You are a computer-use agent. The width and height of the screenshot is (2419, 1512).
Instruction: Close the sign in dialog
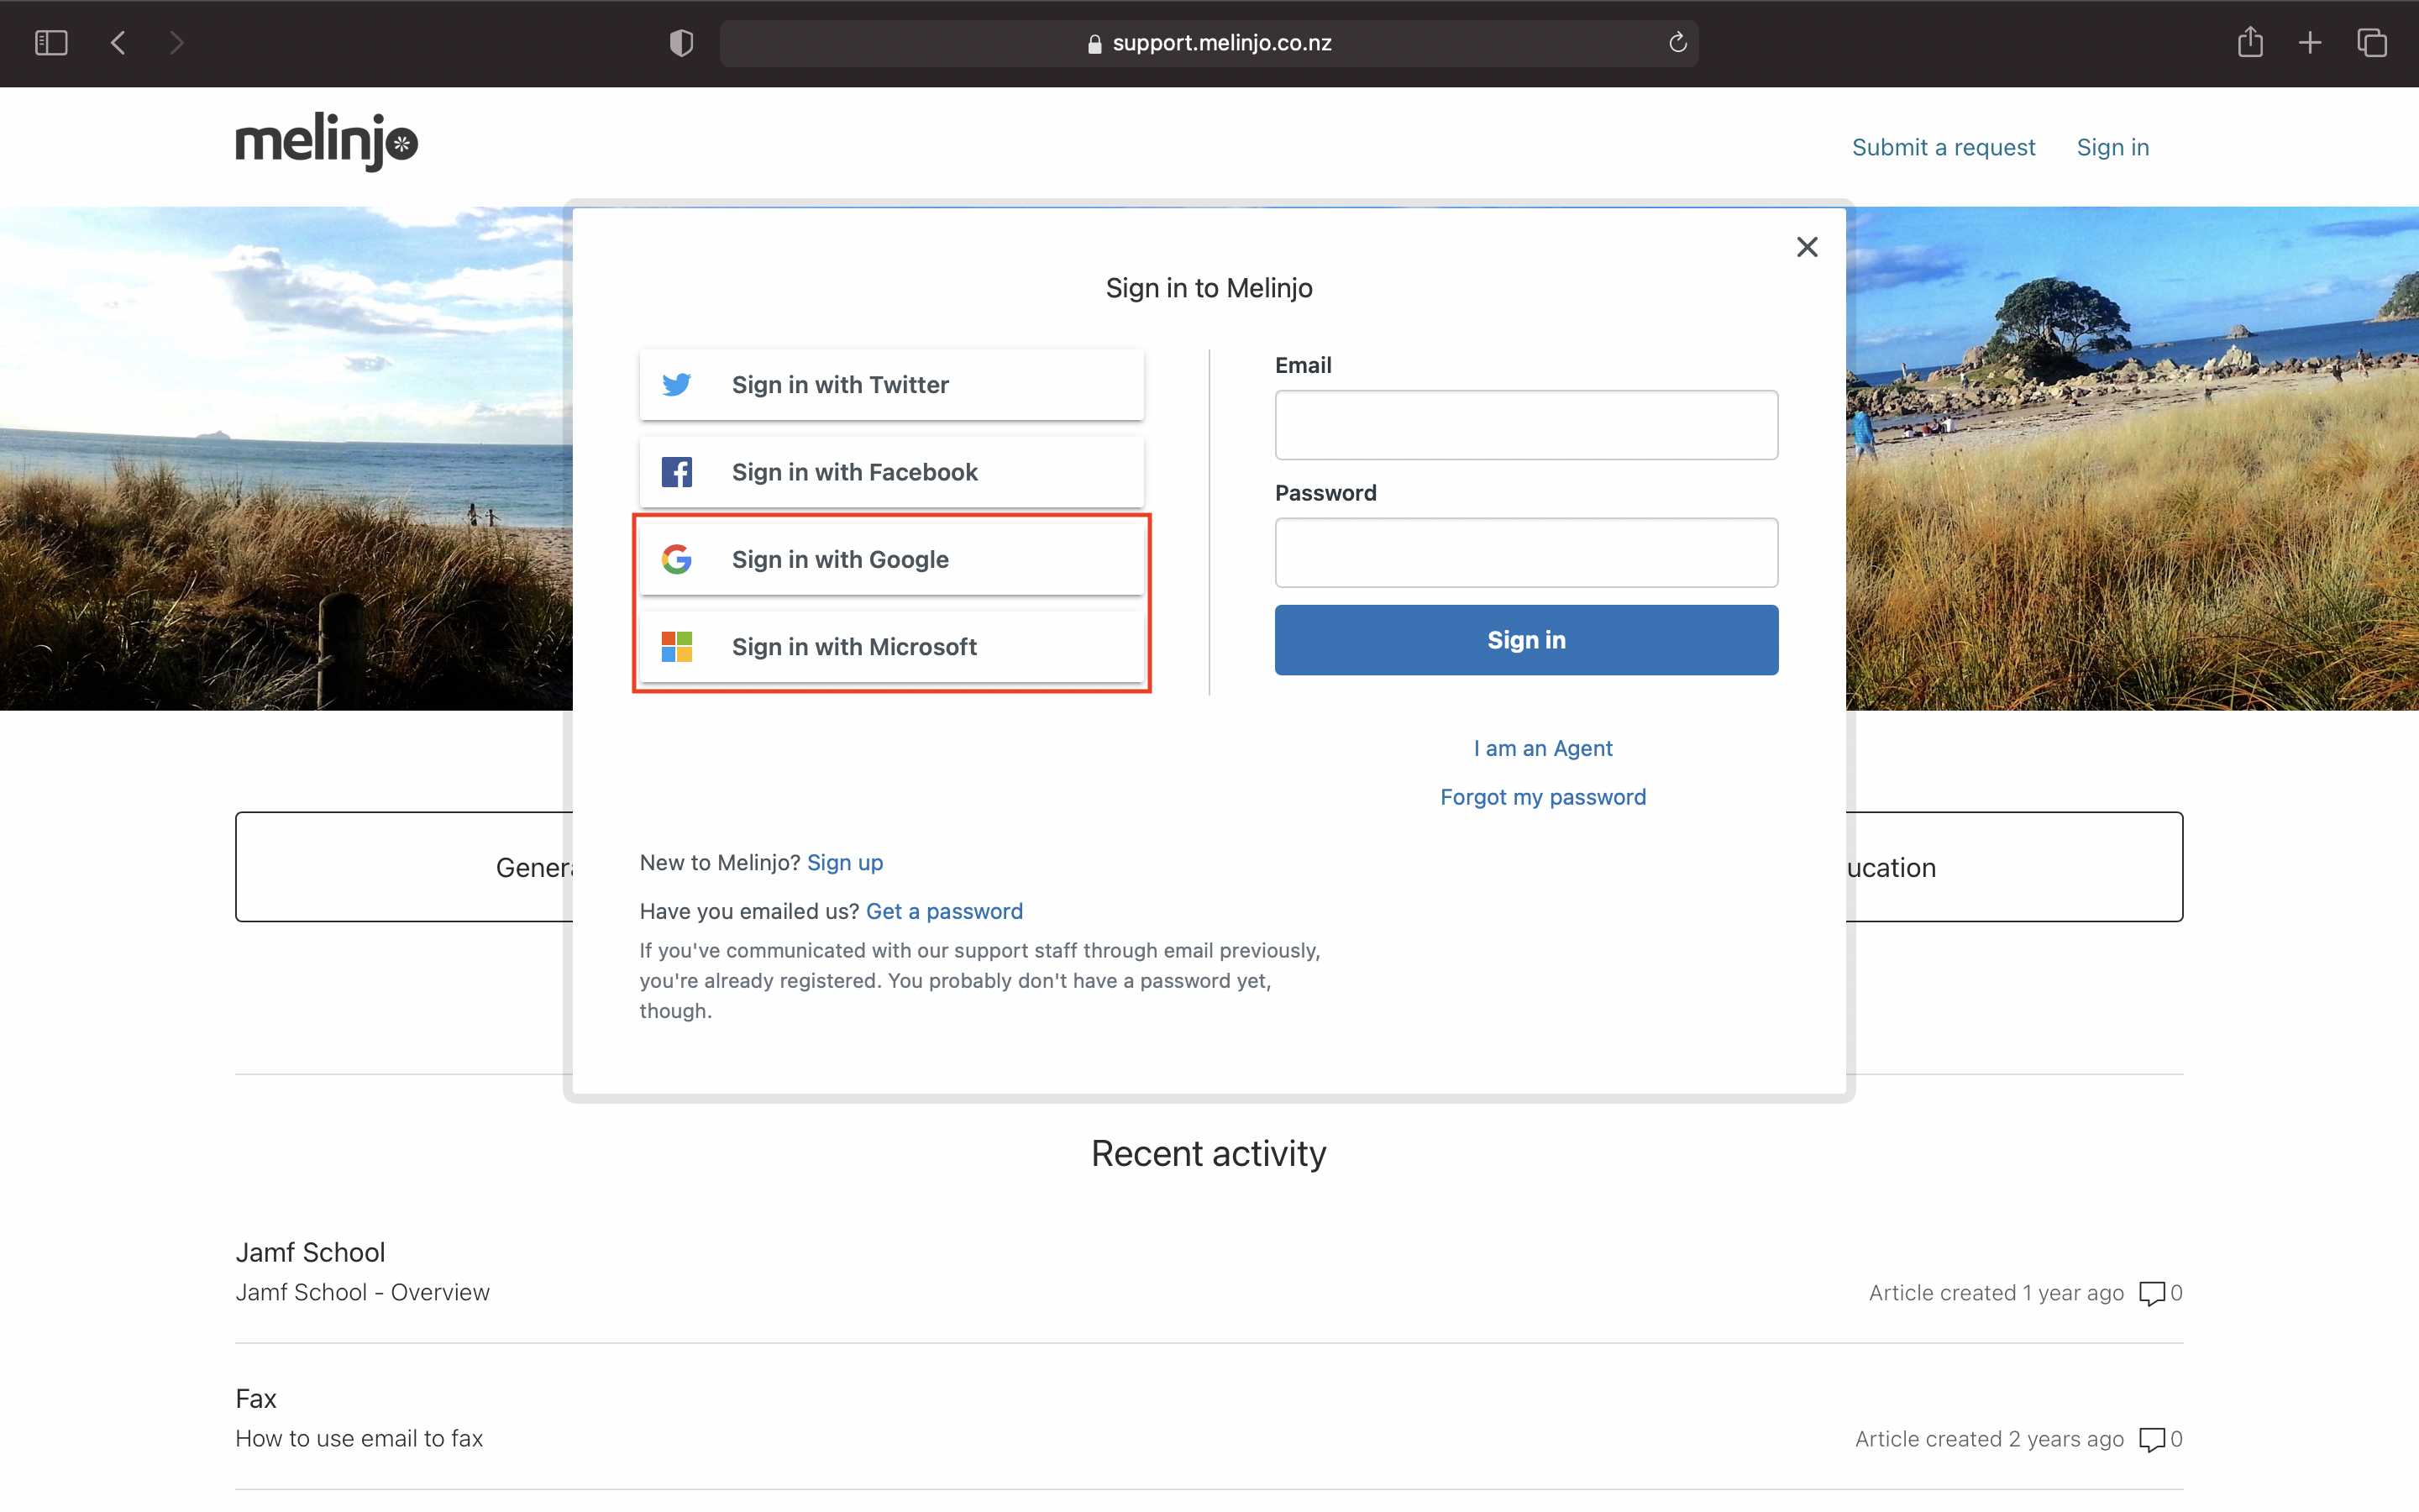pyautogui.click(x=1806, y=247)
